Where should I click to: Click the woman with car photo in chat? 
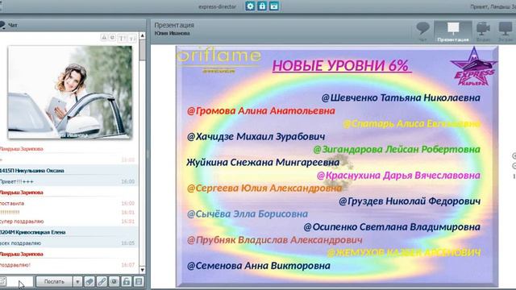pyautogui.click(x=70, y=92)
